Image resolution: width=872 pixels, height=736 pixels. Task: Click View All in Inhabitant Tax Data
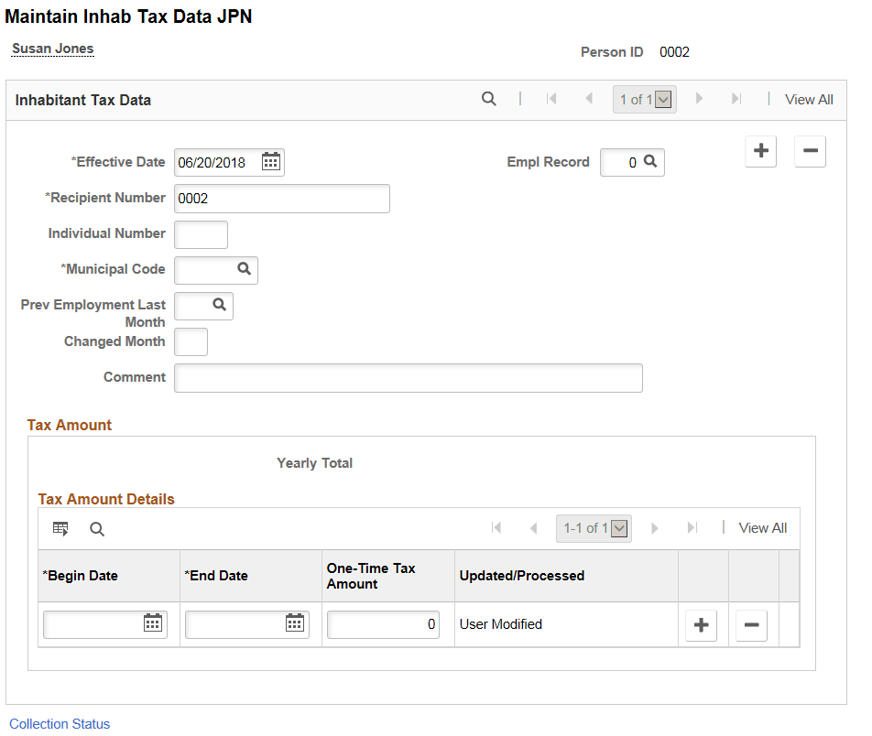(809, 99)
